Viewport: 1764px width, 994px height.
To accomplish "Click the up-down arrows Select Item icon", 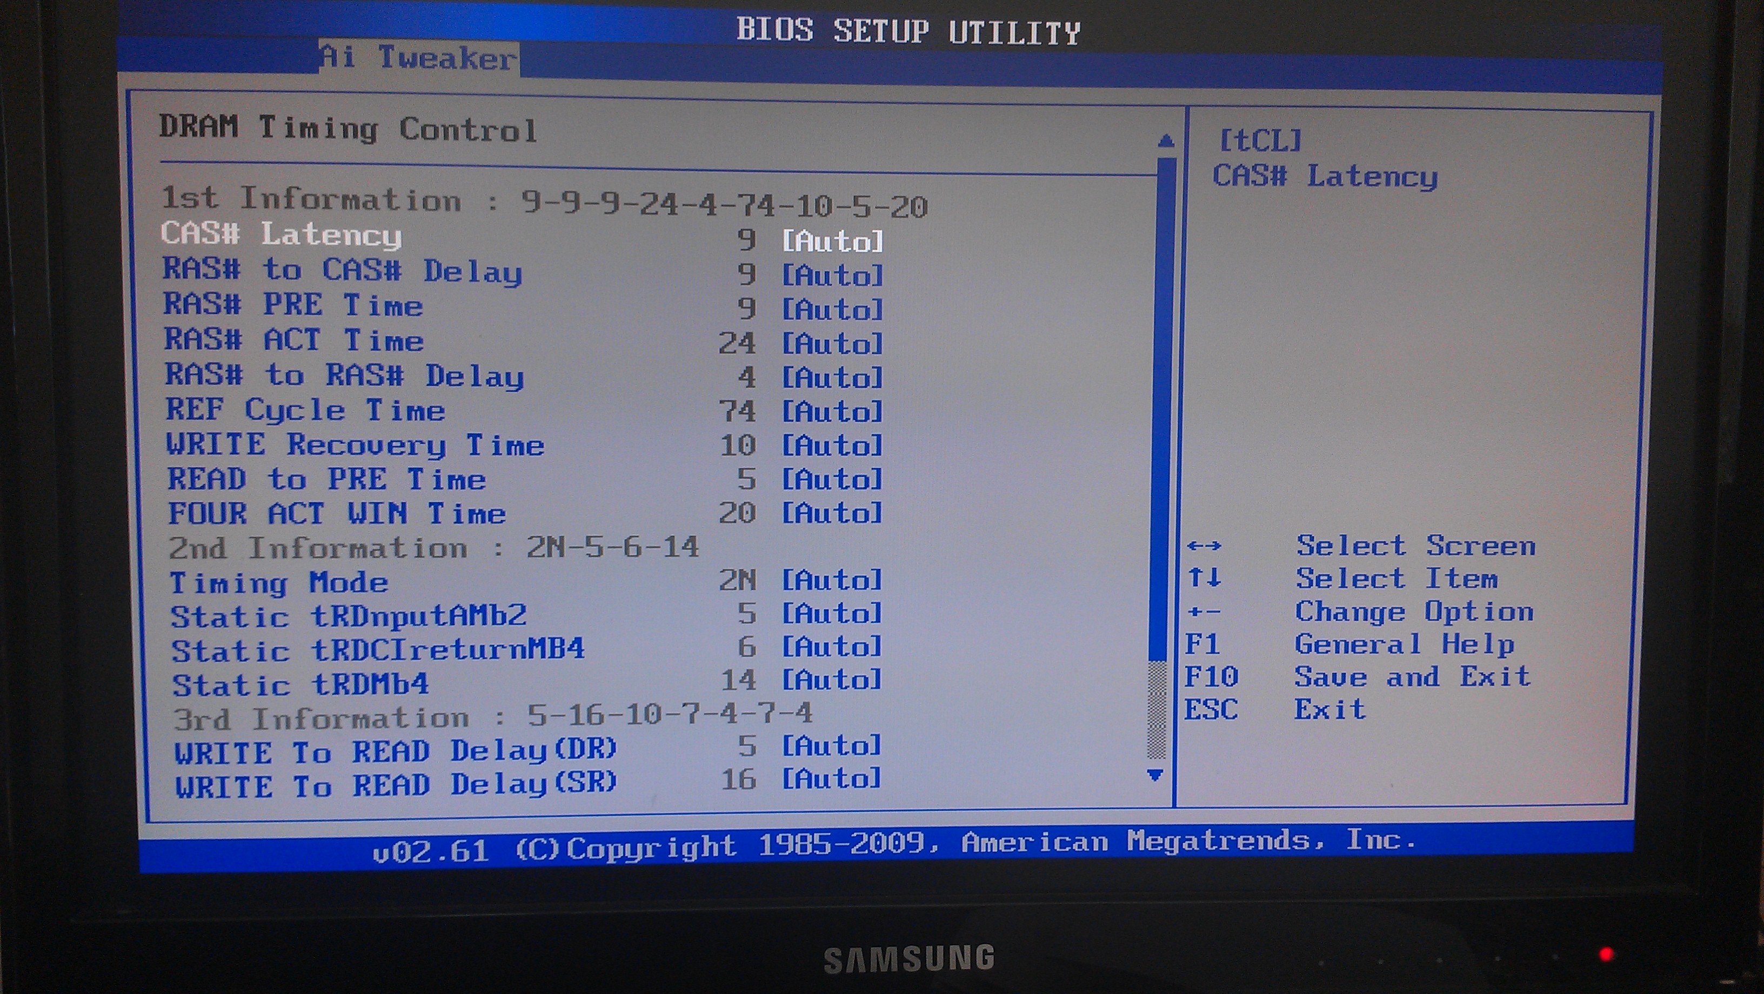I will pos(1204,578).
